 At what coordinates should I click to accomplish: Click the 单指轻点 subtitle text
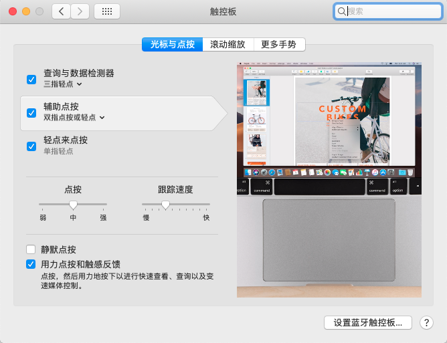[58, 151]
